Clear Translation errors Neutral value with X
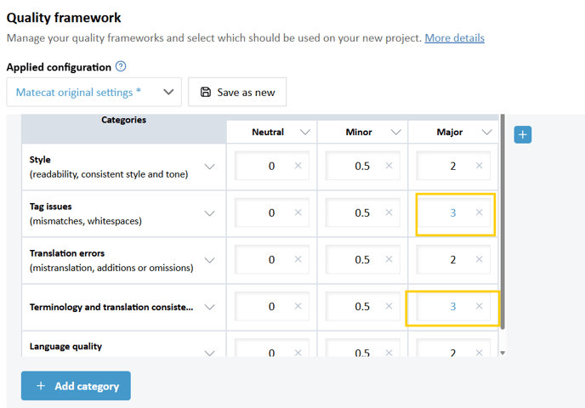Viewport: 585px width, 408px height. [x=298, y=259]
